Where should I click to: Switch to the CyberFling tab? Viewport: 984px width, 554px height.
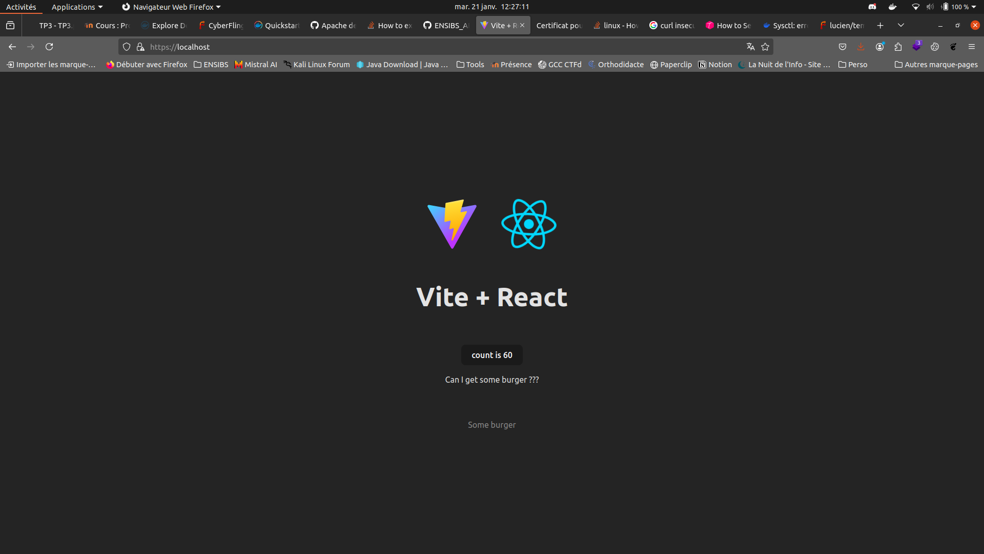(x=221, y=25)
